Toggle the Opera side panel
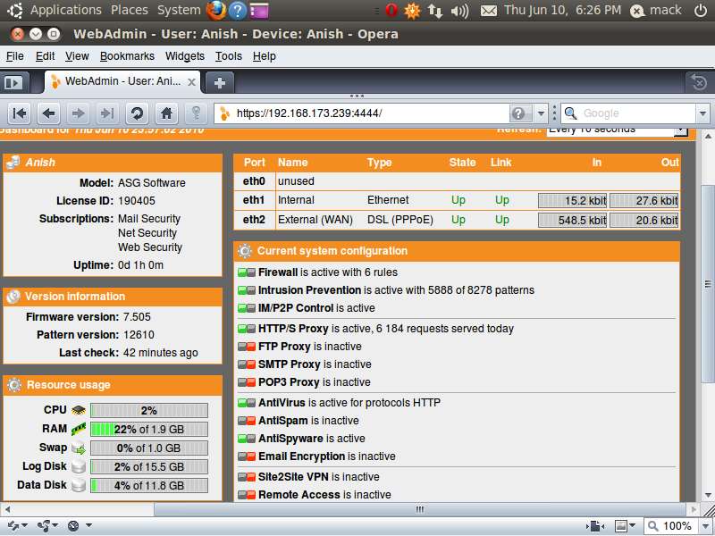This screenshot has width=715, height=536. 13,83
